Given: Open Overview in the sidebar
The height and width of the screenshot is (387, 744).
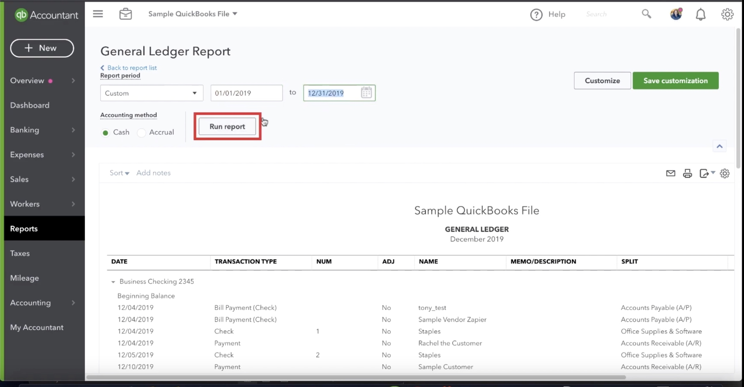Looking at the screenshot, I should click(x=27, y=81).
